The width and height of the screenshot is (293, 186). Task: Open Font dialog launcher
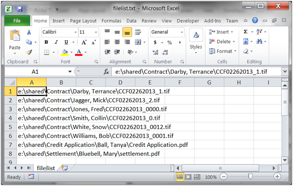point(96,62)
